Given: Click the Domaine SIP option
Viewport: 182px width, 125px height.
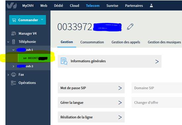Looking at the screenshot, I should 157,88.
